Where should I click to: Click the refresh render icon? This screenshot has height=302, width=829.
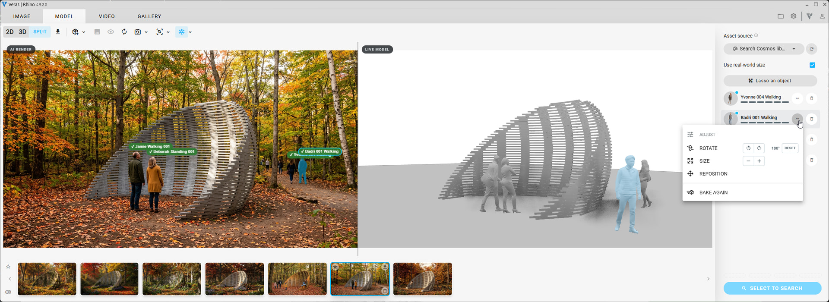[124, 32]
